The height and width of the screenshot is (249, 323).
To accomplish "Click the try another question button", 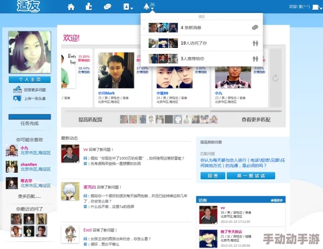I will (251, 175).
